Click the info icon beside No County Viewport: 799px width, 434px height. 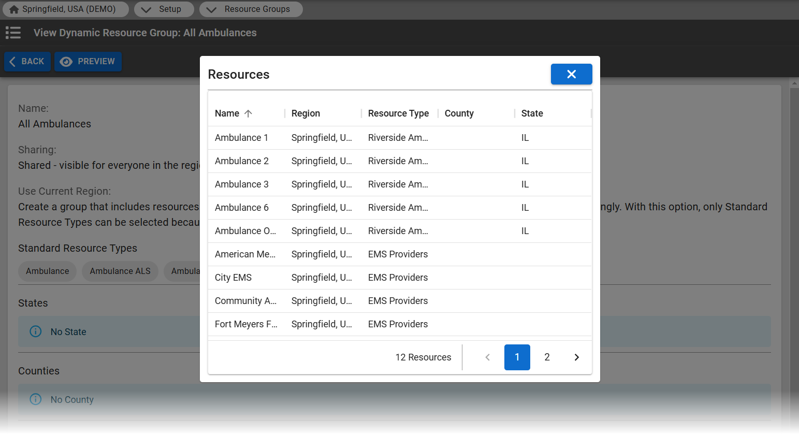36,399
